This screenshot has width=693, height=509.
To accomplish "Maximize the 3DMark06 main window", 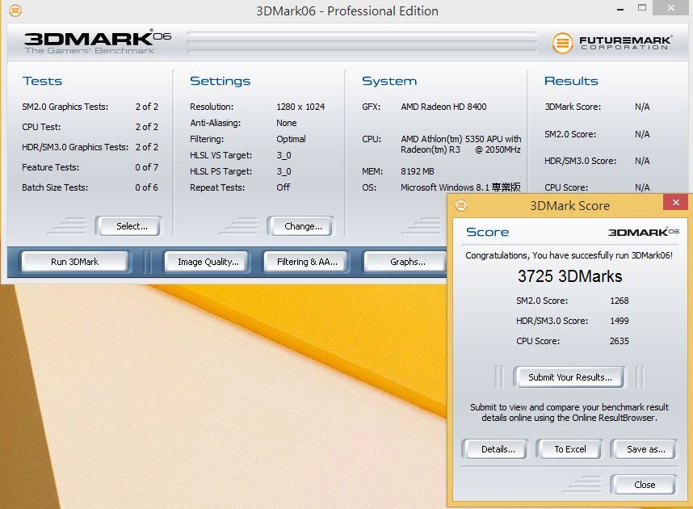I will [x=642, y=8].
